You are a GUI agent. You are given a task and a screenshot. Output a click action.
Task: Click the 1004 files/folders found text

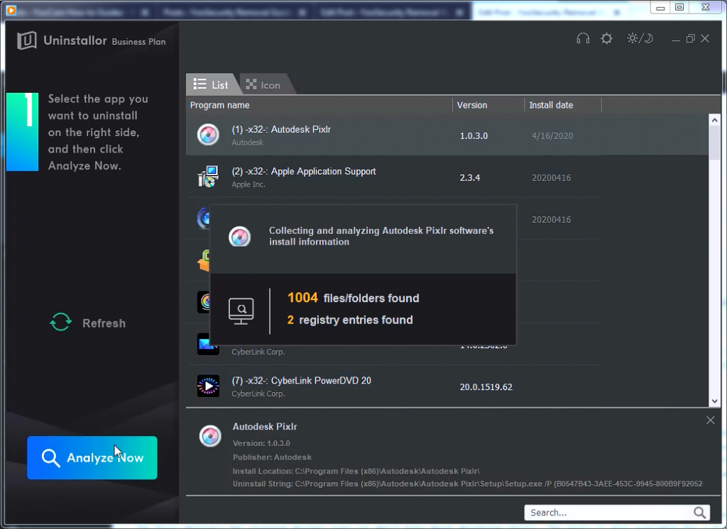pos(354,298)
